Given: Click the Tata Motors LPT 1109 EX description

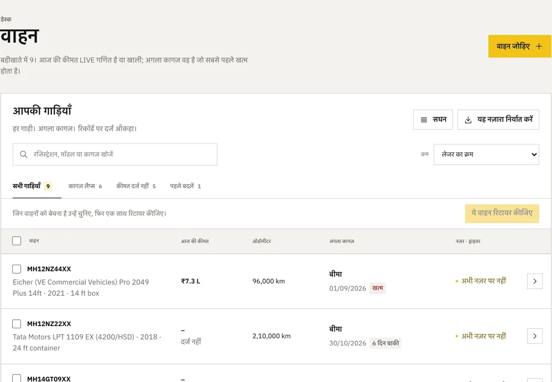Looking at the screenshot, I should tap(87, 343).
